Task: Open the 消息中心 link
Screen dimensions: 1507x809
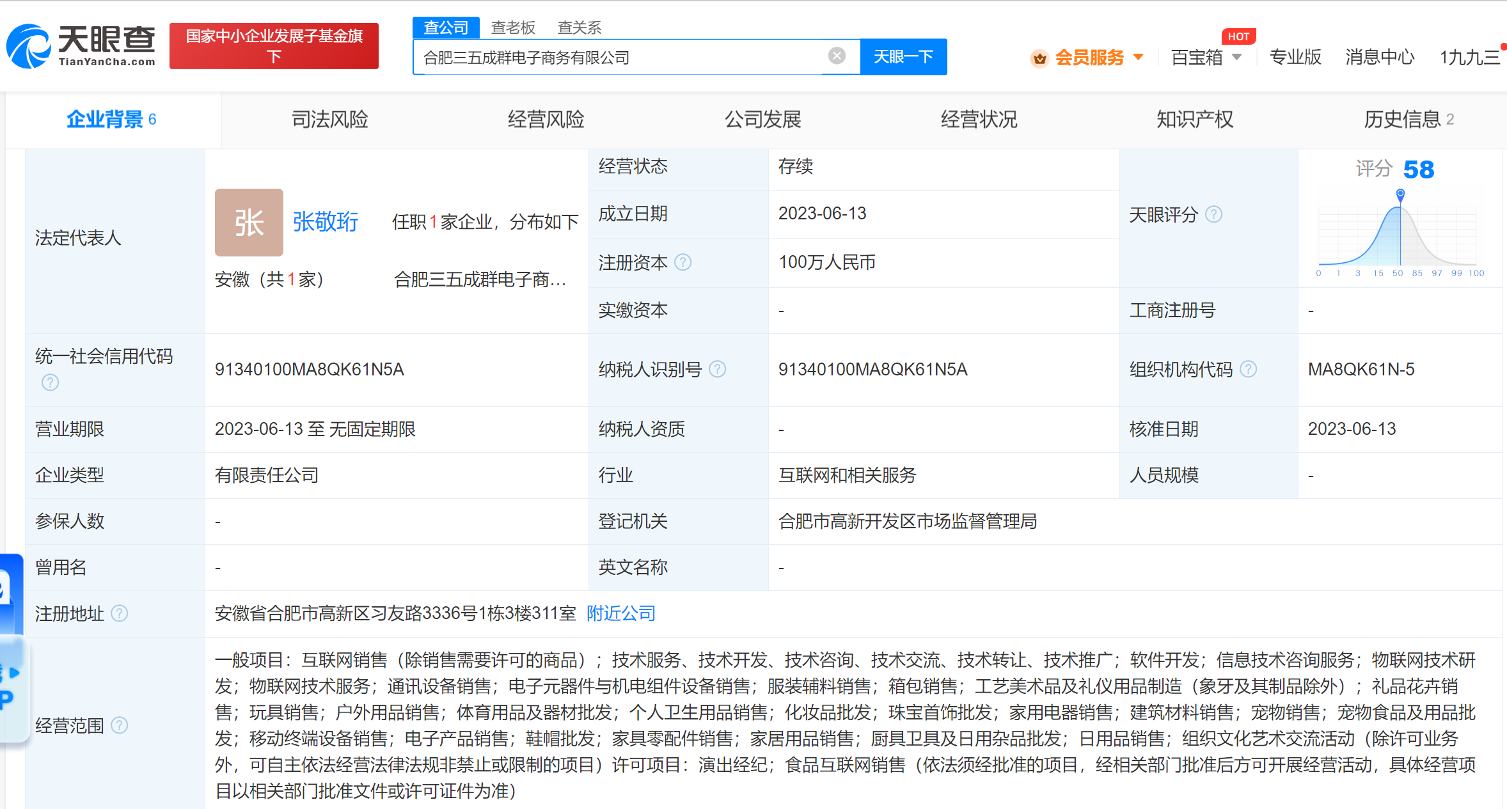Action: [x=1380, y=57]
